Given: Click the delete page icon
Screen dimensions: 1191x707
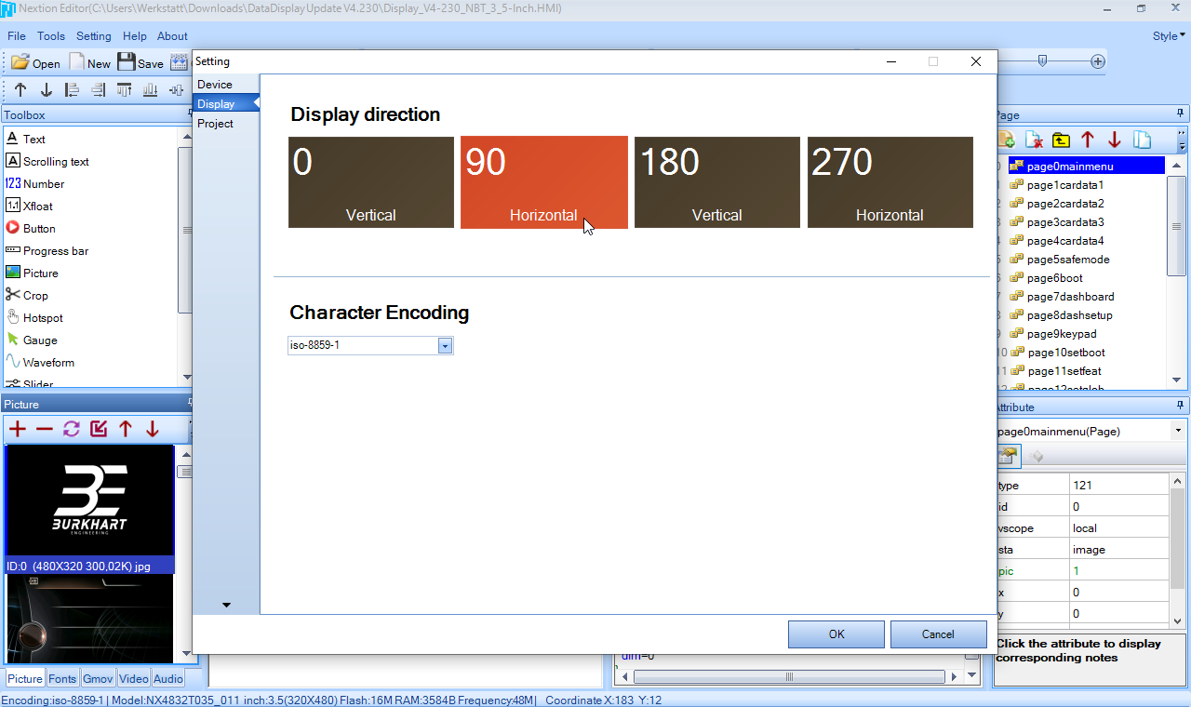Looking at the screenshot, I should (1034, 140).
